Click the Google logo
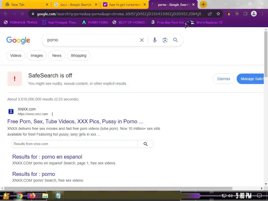Image resolution: width=268 pixels, height=201 pixels. pyautogui.click(x=18, y=40)
